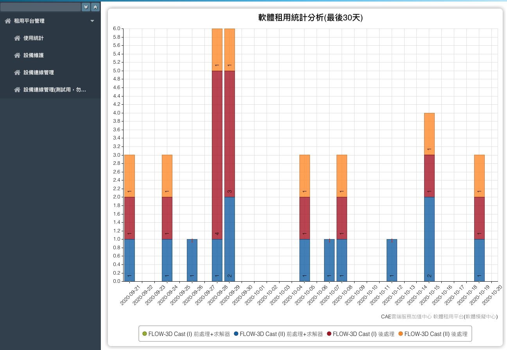The image size is (507, 350).
Task: Click the 2020-10-20 x-axis date label
Action: pyautogui.click(x=493, y=295)
